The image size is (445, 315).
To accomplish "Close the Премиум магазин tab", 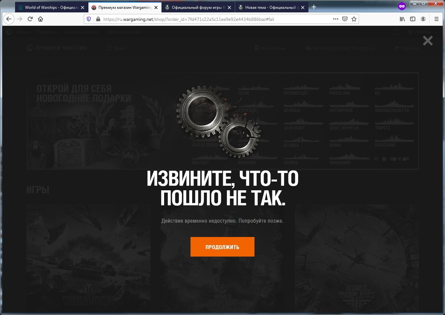I will (x=156, y=8).
